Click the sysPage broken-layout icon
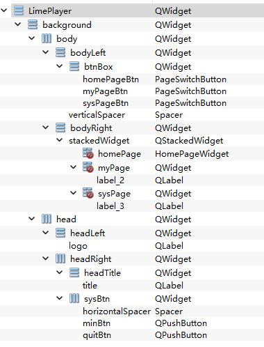 point(88,193)
